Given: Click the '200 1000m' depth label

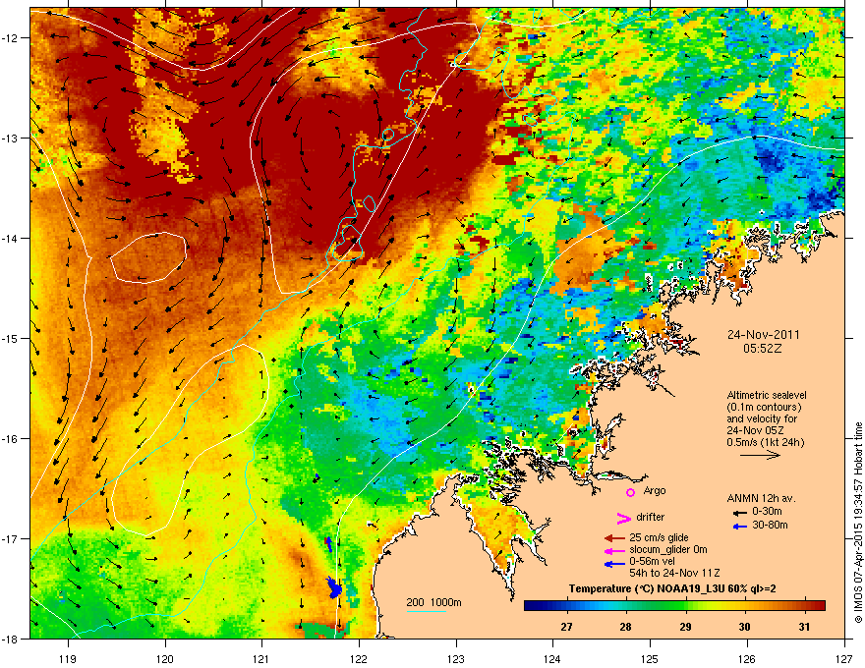Looking at the screenshot, I should click(x=433, y=602).
